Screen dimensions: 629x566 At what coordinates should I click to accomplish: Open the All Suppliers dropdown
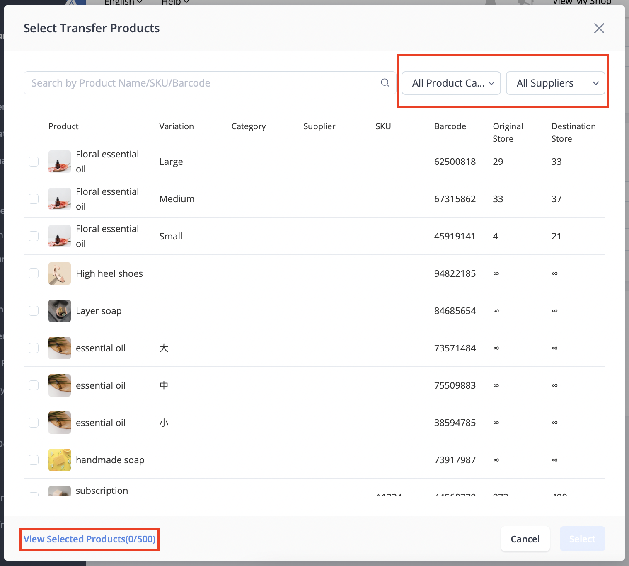coord(555,83)
